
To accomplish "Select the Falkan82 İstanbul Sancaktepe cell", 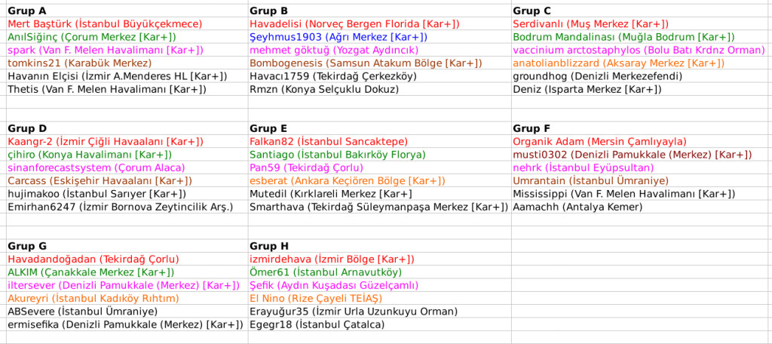I will 329,142.
